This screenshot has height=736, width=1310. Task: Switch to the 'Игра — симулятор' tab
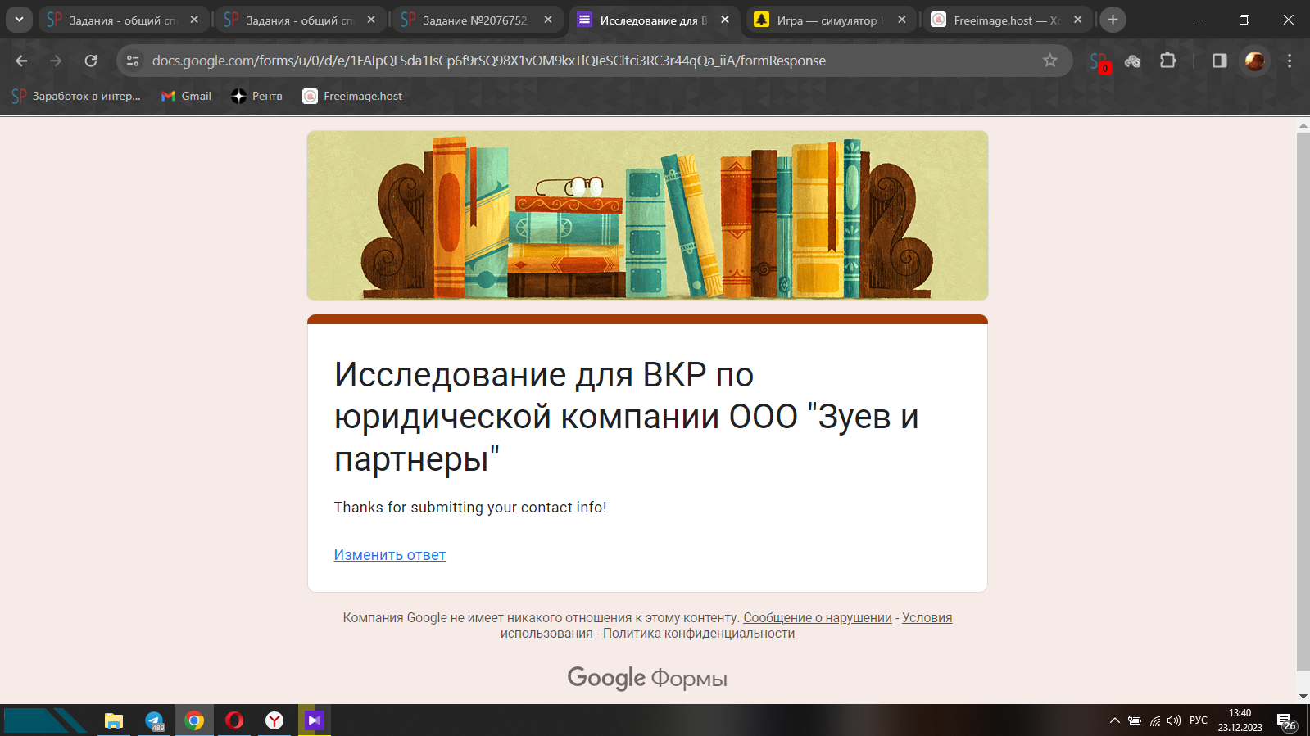tap(830, 20)
